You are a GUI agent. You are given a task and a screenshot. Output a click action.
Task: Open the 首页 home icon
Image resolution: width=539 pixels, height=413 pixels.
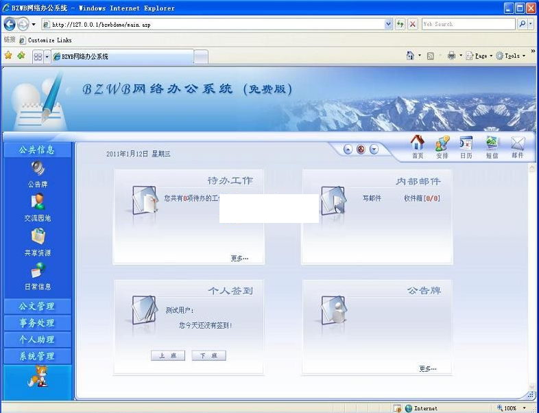click(x=417, y=144)
